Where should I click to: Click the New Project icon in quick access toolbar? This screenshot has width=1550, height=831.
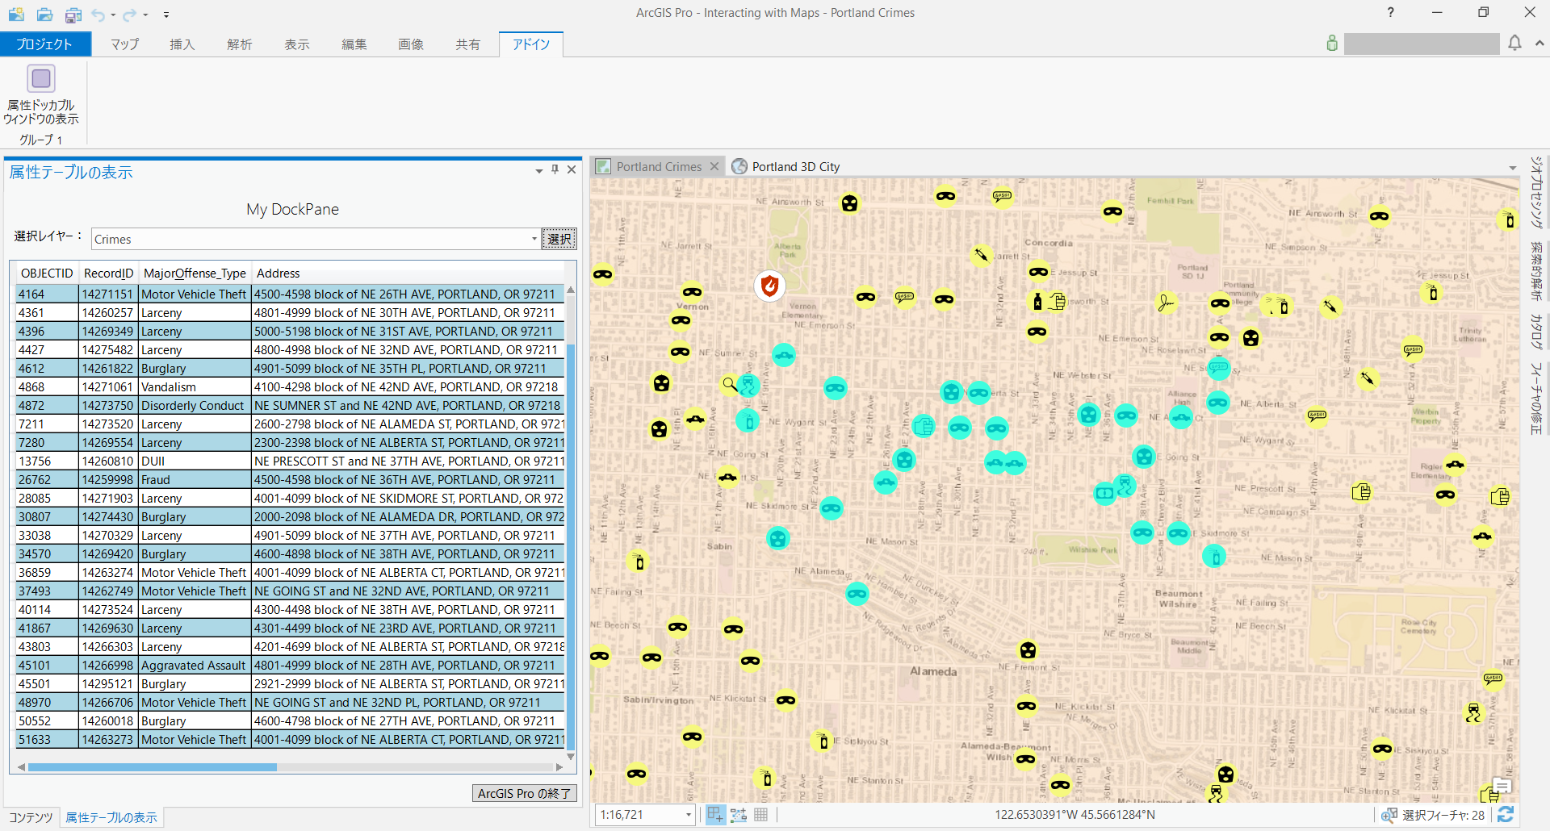[x=16, y=15]
